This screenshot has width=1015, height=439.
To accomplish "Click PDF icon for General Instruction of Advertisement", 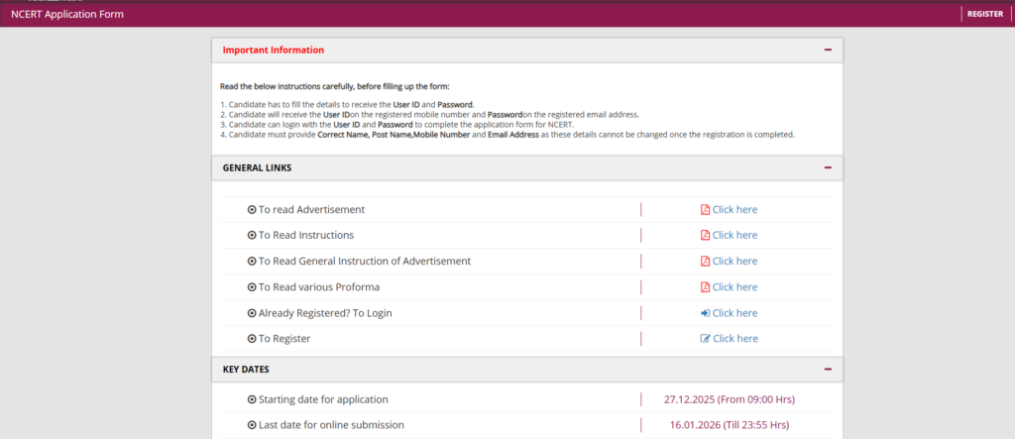I will 705,261.
